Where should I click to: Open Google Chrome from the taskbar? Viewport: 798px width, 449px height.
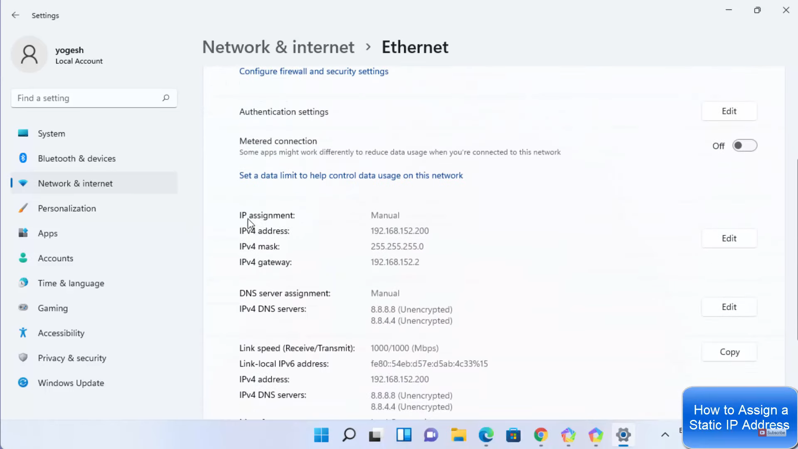coord(541,435)
